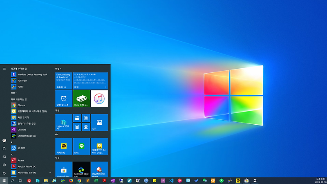Open Microsoft Store from the taskbar

[246, 181]
